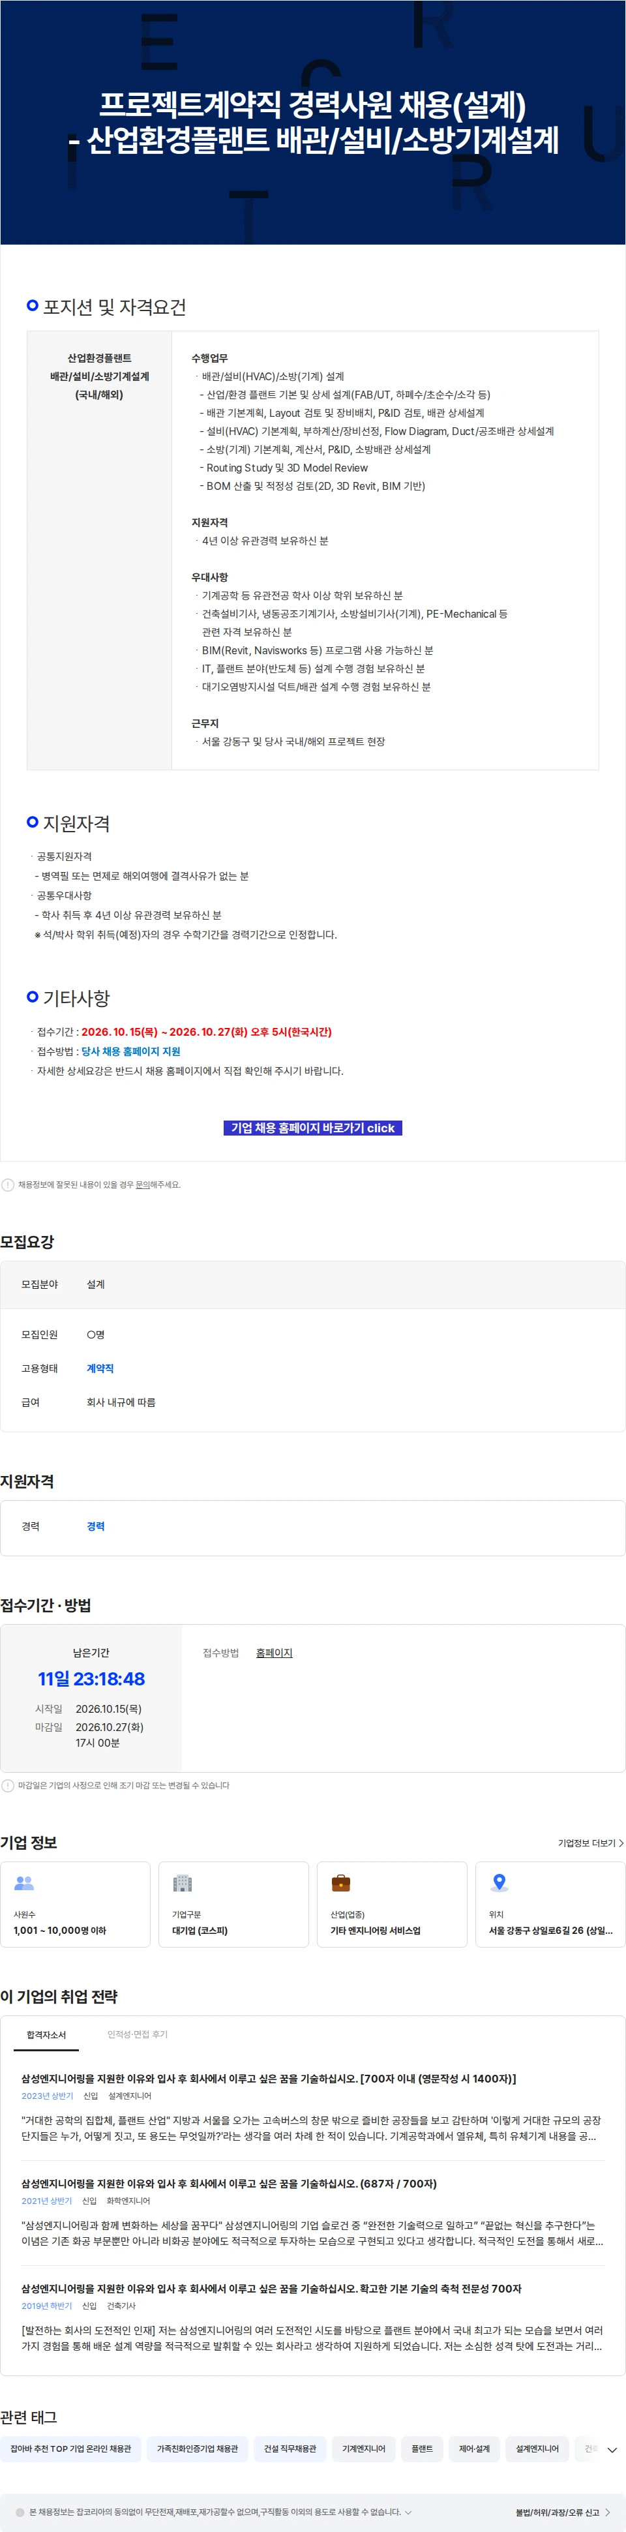Click the 2019년 하반기 period label
Screen dimensions: 626x2532
coord(46,2306)
